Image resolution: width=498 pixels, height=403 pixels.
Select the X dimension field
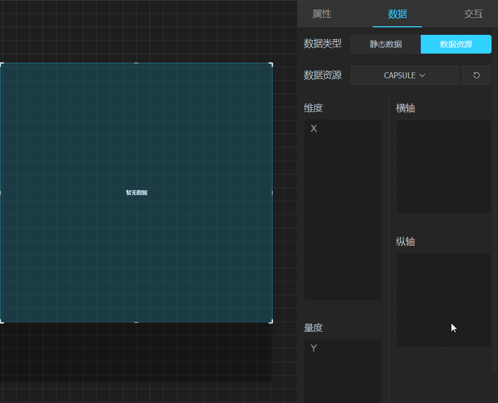314,129
